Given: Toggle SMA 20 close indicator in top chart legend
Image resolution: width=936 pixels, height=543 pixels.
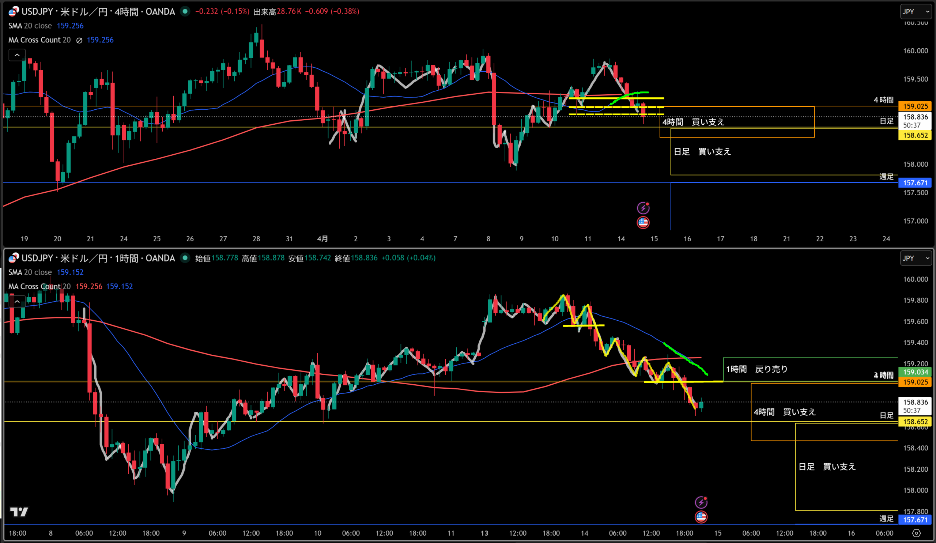Looking at the screenshot, I should 30,26.
